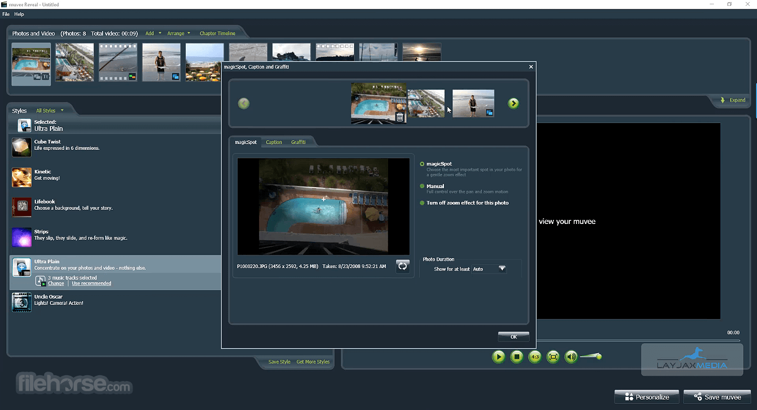Switch to the Caption tab

click(x=274, y=142)
